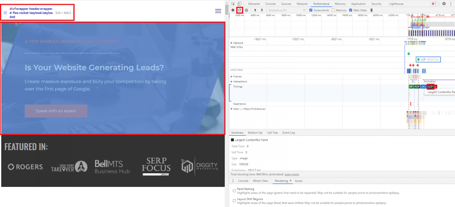Save the profile with the download arrow
This screenshot has width=455, height=207.
pyautogui.click(x=262, y=10)
